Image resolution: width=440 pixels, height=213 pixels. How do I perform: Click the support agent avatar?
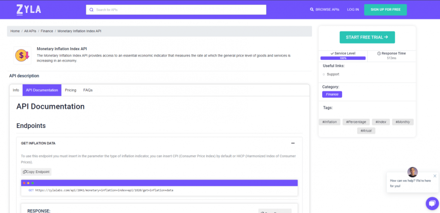point(412,172)
